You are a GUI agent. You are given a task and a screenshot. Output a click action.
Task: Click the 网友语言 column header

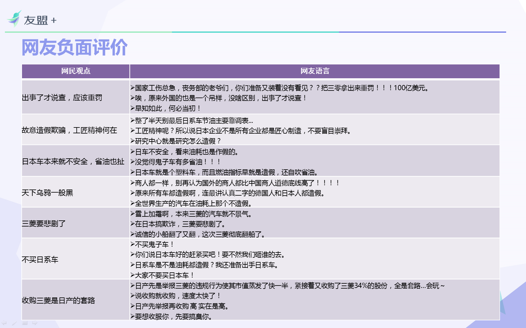pyautogui.click(x=315, y=71)
